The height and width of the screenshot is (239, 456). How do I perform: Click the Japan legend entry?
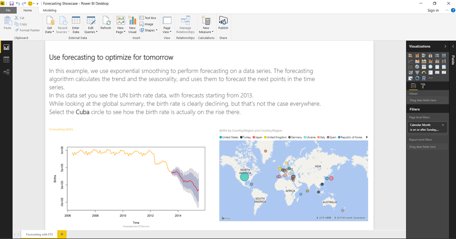pyautogui.click(x=257, y=137)
